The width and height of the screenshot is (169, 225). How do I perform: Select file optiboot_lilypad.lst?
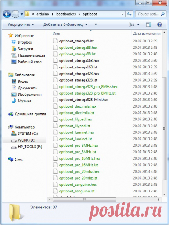(x=75, y=126)
